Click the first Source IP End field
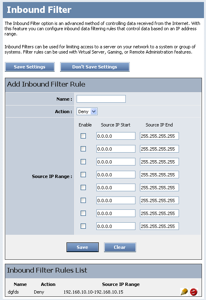 (159, 136)
